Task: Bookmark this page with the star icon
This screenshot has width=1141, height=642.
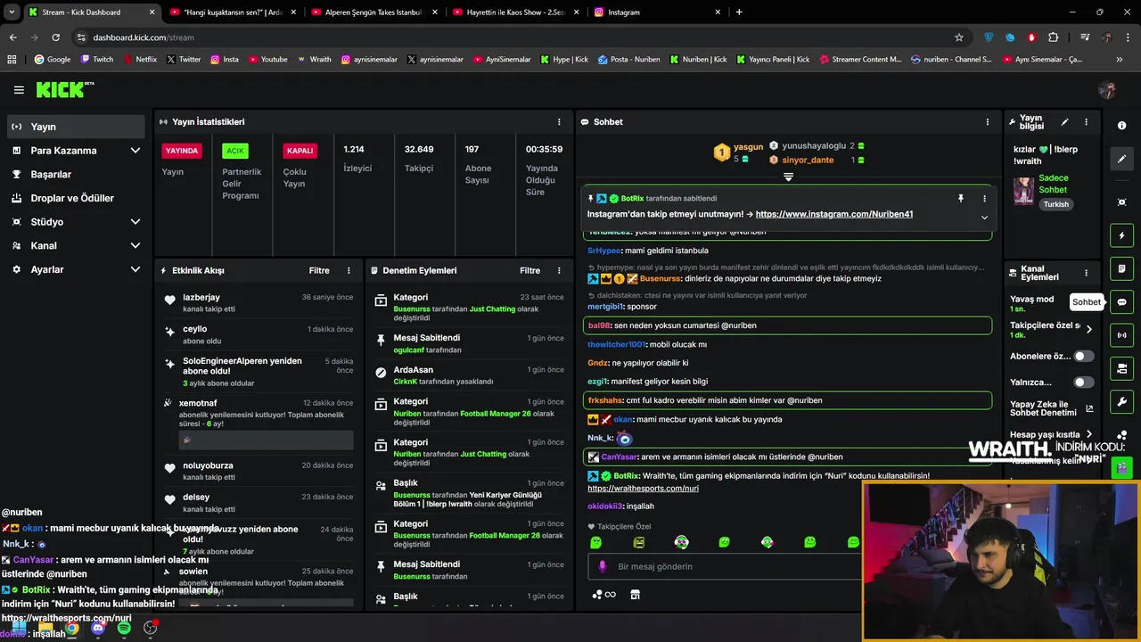Action: tap(959, 37)
